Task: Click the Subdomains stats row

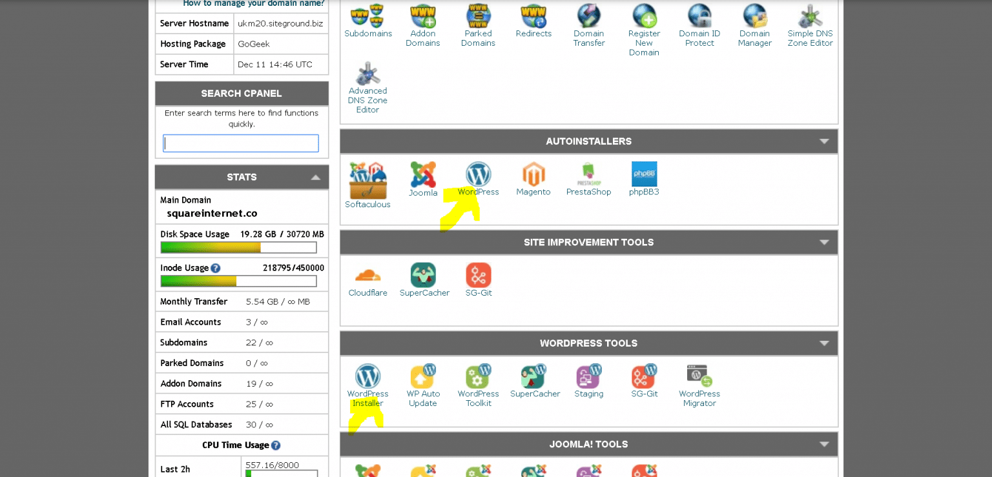Action: point(242,343)
